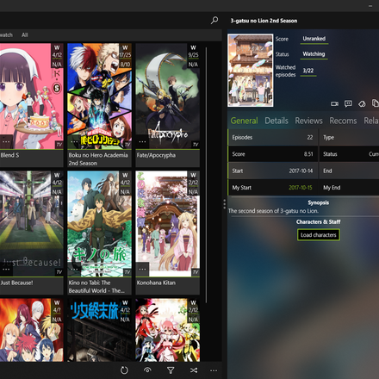Open the Just Because! card ellipsis menu

pos(6,270)
